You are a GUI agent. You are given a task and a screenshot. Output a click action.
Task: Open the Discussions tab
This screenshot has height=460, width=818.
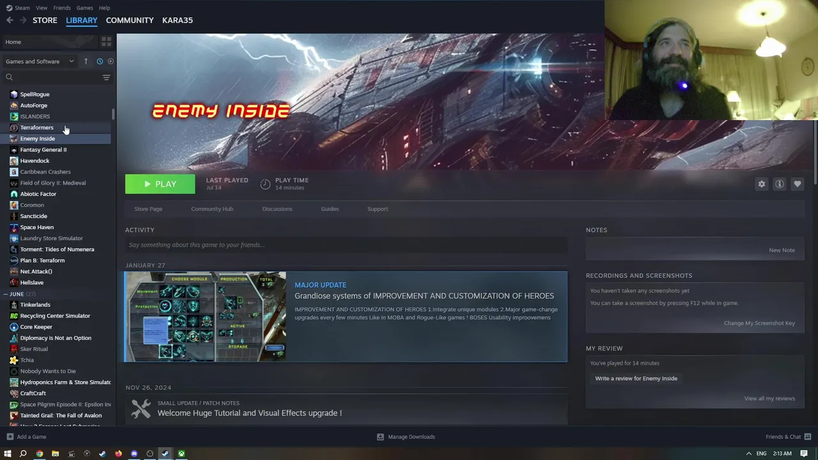pos(277,209)
